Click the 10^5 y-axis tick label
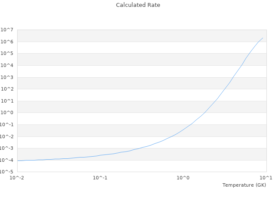This screenshot has height=206, width=275. click(x=7, y=54)
